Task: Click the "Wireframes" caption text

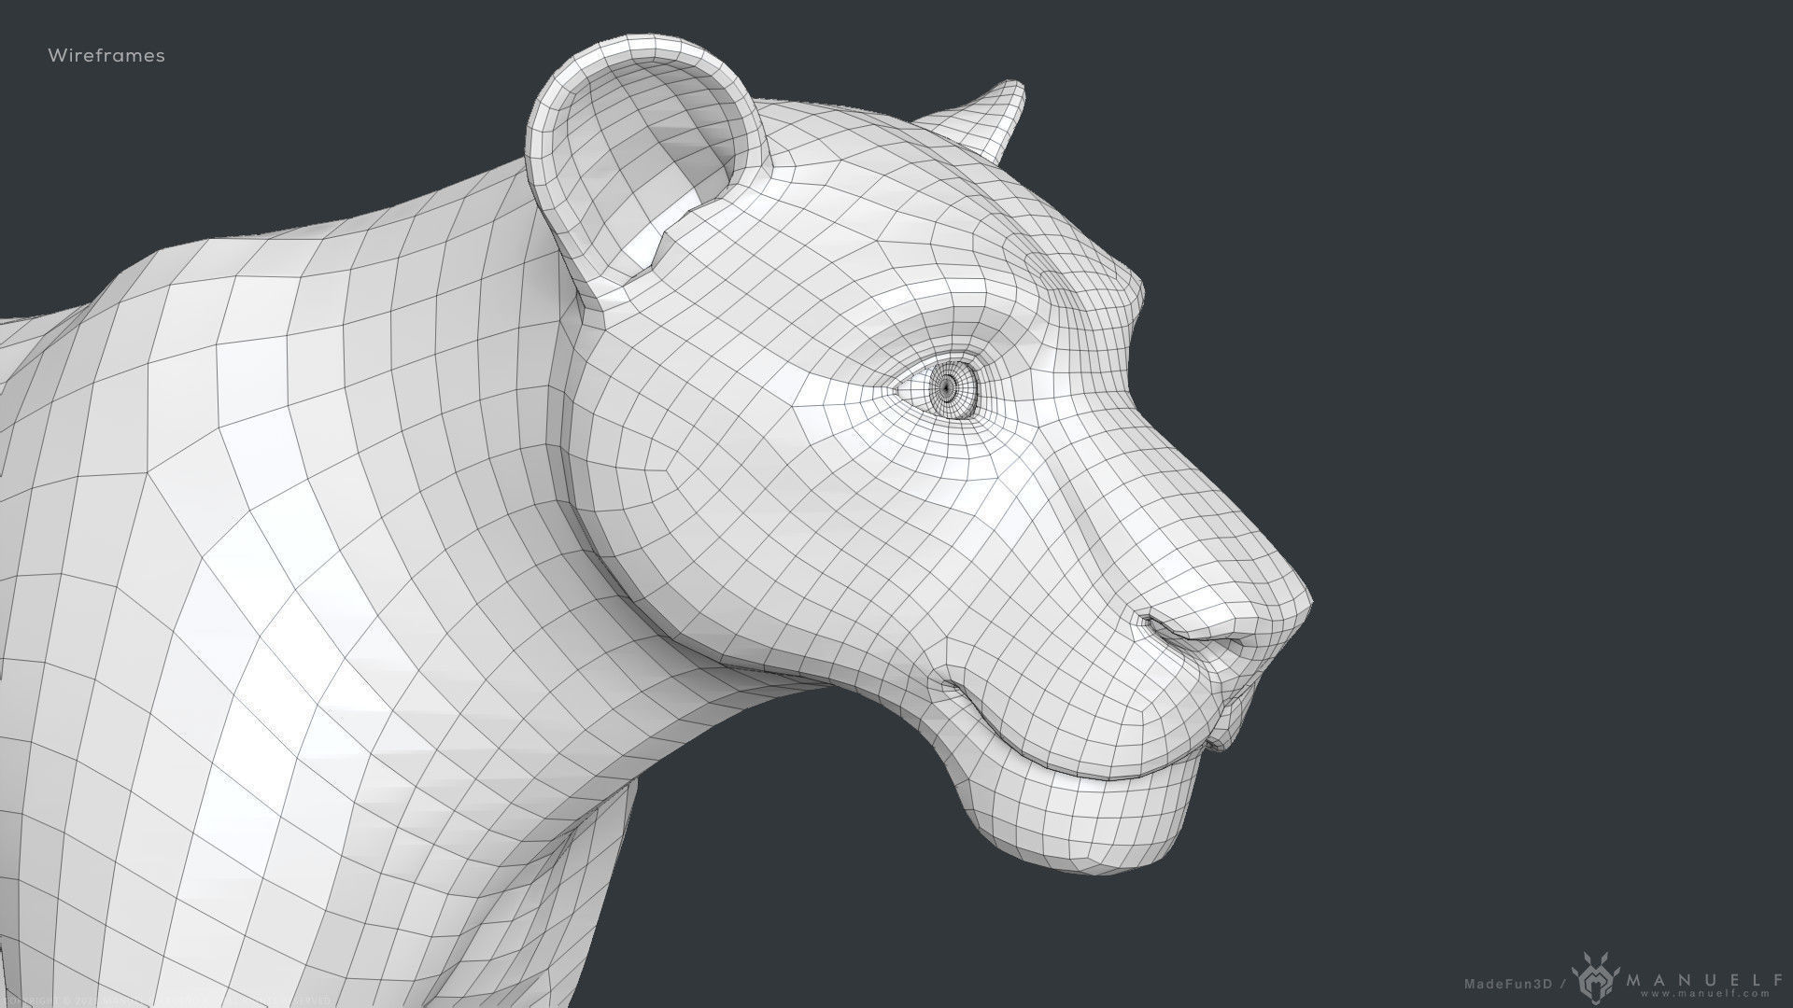Action: coord(106,56)
